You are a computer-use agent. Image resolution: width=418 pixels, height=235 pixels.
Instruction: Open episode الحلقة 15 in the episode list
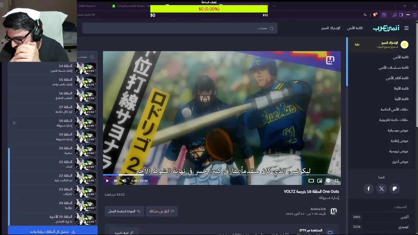pos(53,82)
